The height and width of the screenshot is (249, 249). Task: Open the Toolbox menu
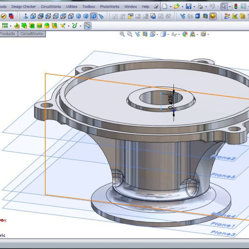coord(89,6)
